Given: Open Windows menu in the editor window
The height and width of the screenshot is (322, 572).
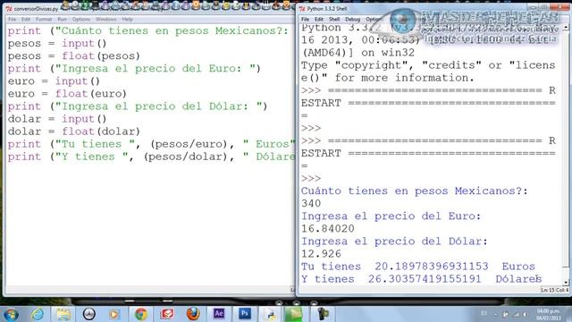Looking at the screenshot, I should (x=106, y=19).
